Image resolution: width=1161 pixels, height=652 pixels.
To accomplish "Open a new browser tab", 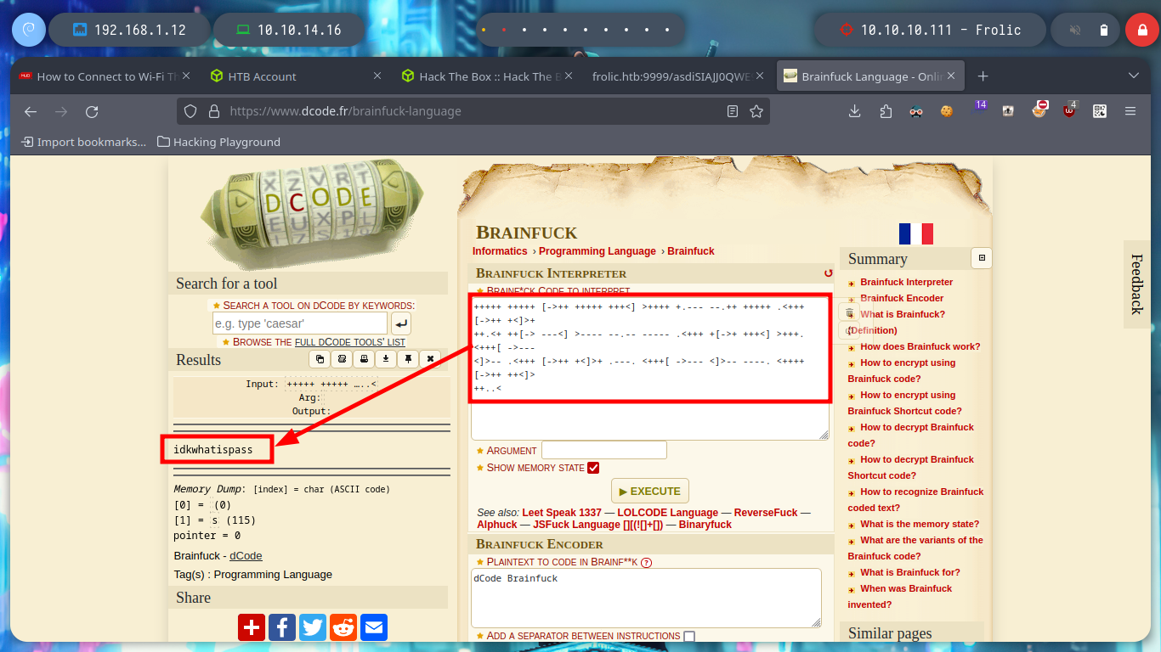I will coord(983,76).
